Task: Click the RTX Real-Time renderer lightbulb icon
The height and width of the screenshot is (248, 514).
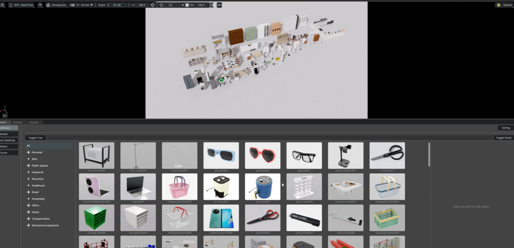Action: pos(11,5)
